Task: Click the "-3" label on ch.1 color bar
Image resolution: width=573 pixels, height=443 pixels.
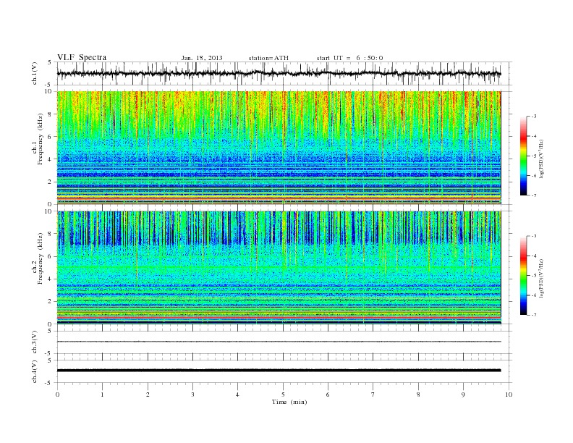Action: point(533,117)
